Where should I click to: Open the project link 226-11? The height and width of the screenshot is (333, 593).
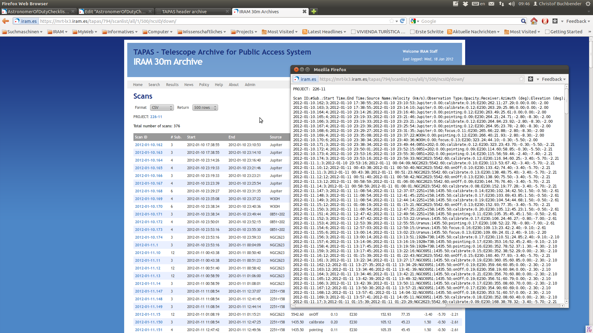[156, 117]
